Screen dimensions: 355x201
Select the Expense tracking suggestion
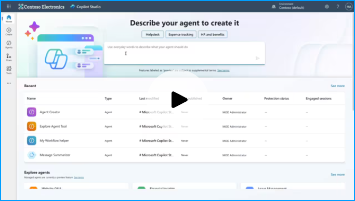coord(181,34)
